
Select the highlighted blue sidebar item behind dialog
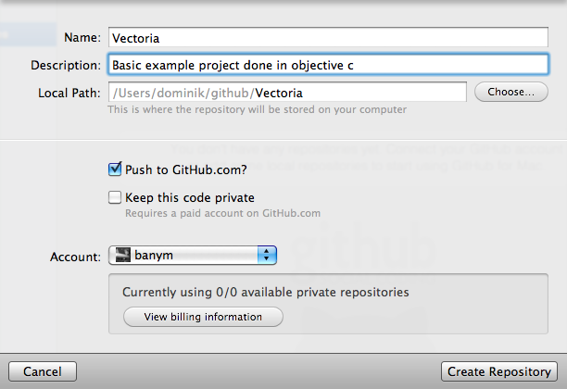pos(28,34)
